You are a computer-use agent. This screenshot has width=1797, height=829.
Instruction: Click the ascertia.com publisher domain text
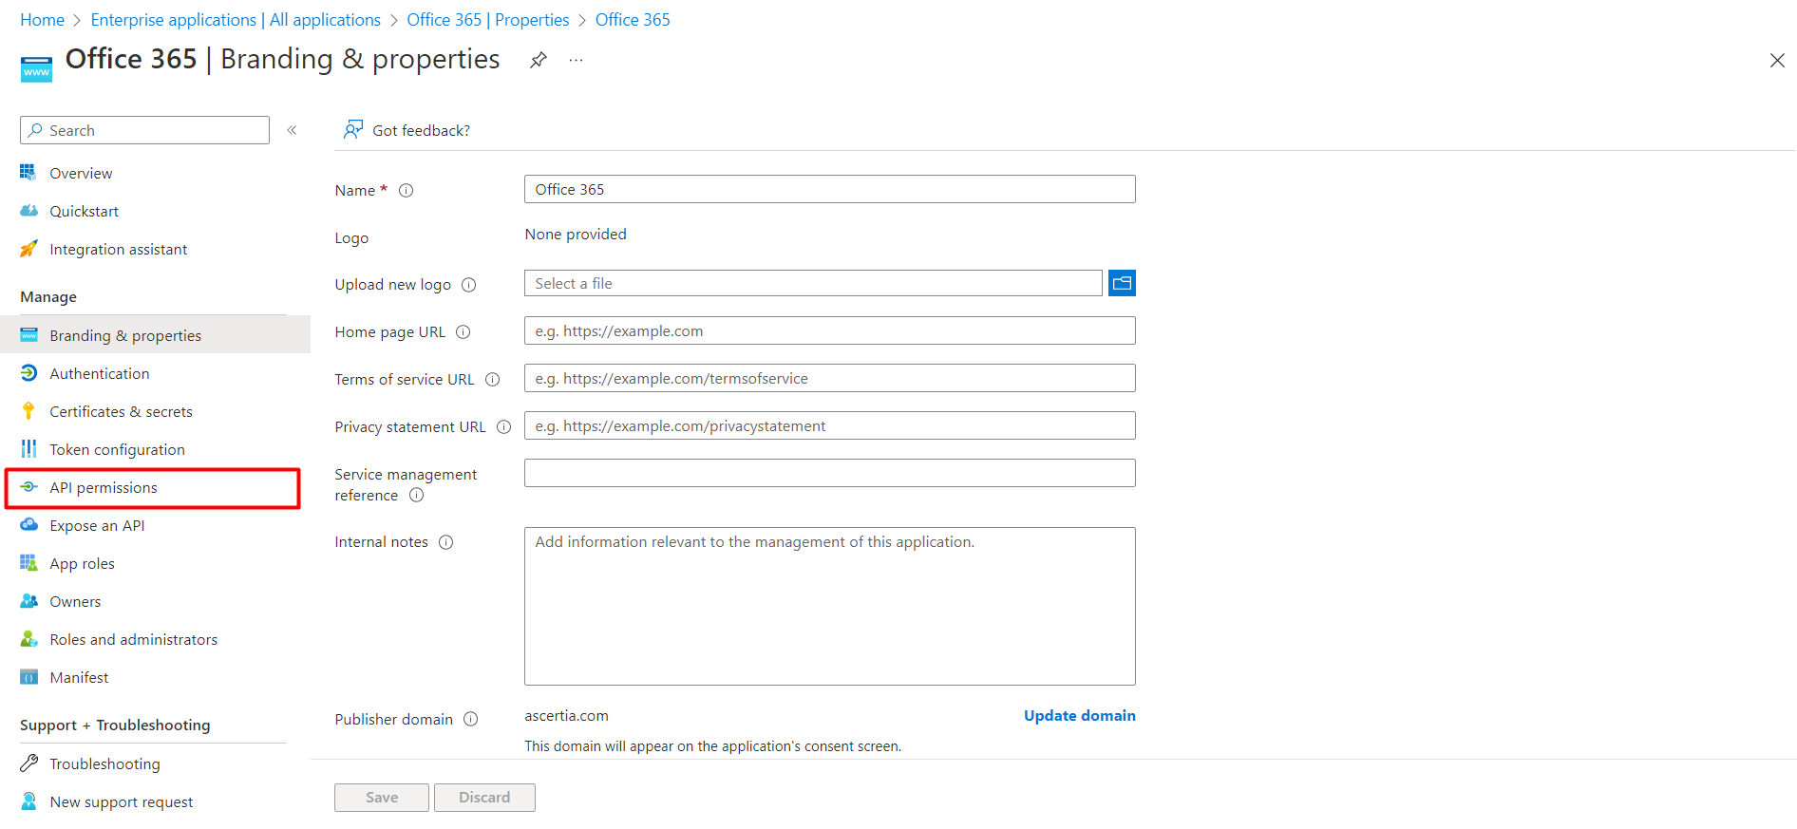pos(567,716)
